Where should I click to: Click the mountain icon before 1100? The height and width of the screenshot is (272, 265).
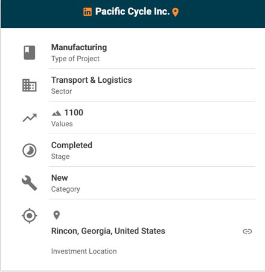pyautogui.click(x=56, y=113)
